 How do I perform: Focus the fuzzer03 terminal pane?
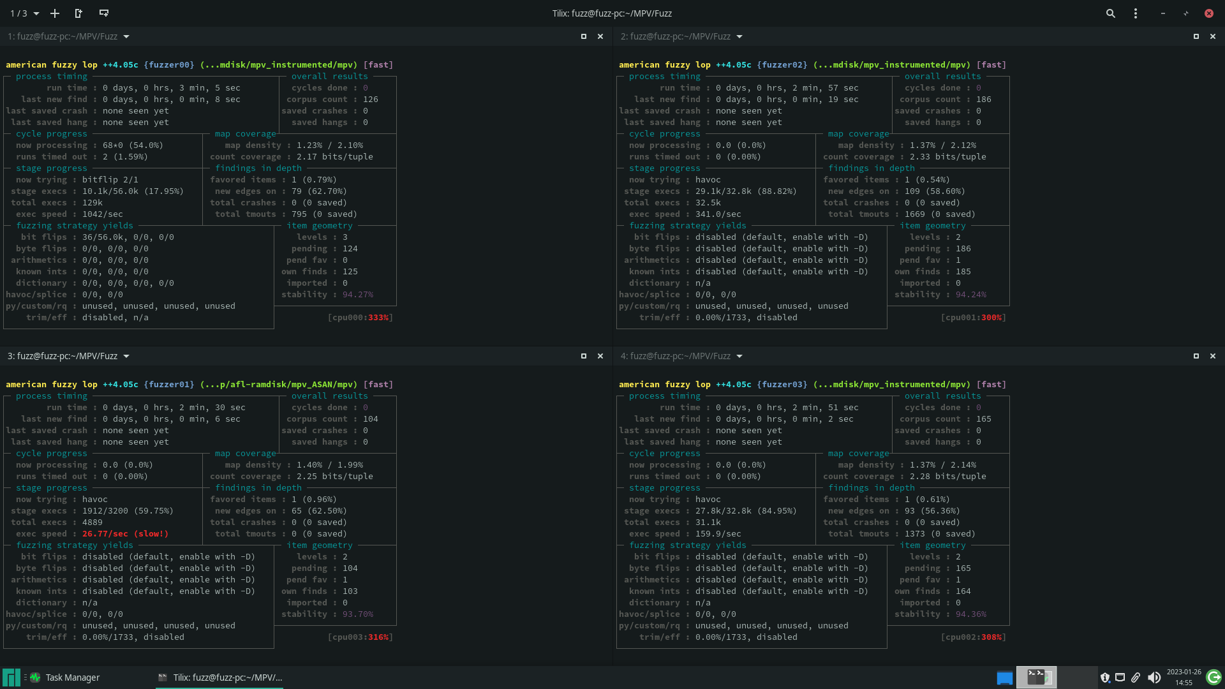click(919, 510)
